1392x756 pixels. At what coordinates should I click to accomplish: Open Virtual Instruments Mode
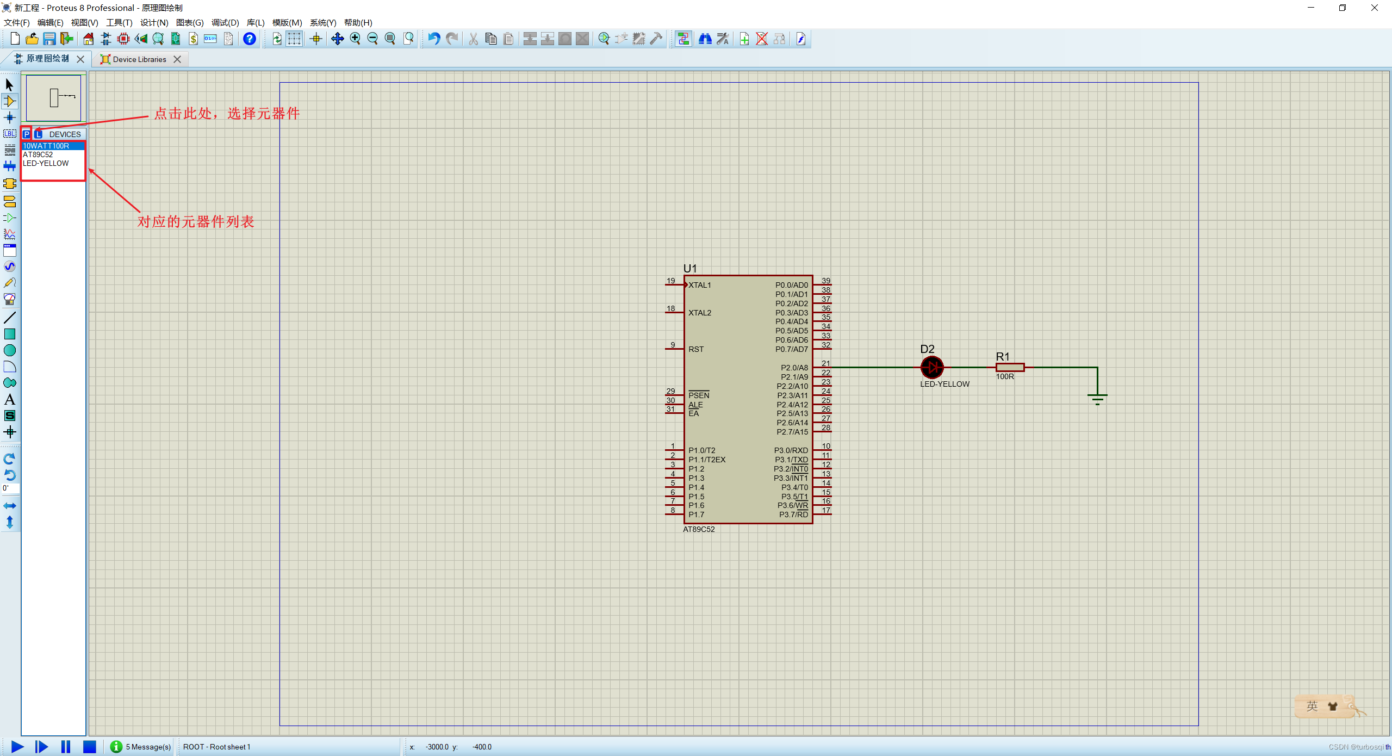[9, 299]
